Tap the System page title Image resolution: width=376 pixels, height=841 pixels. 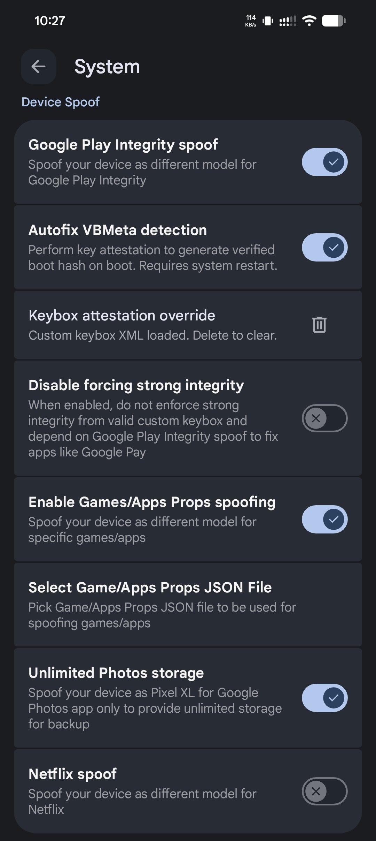pyautogui.click(x=107, y=67)
